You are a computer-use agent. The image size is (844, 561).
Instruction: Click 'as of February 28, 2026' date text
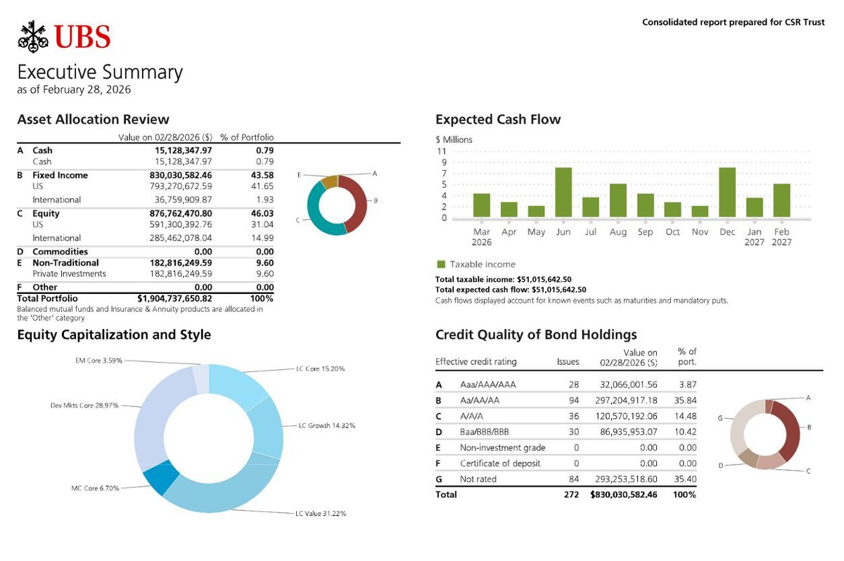(74, 90)
